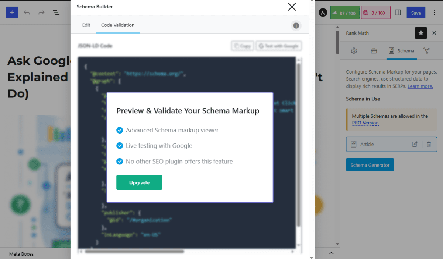443x259 pixels.
Task: Save the post
Action: coord(416,13)
